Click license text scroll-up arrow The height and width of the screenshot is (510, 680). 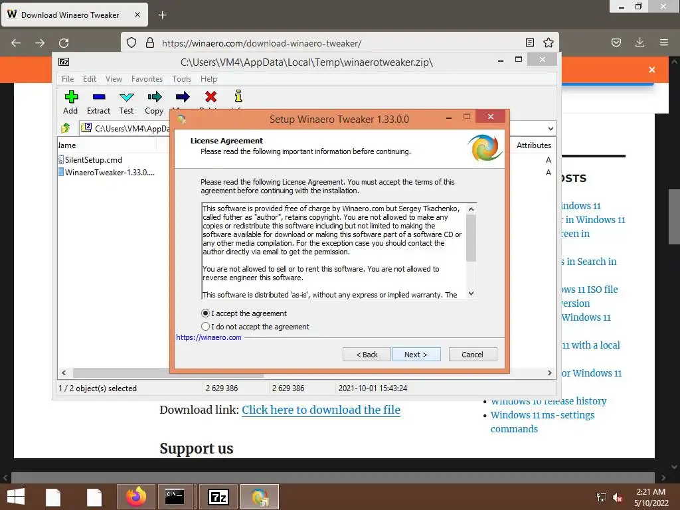coord(471,209)
